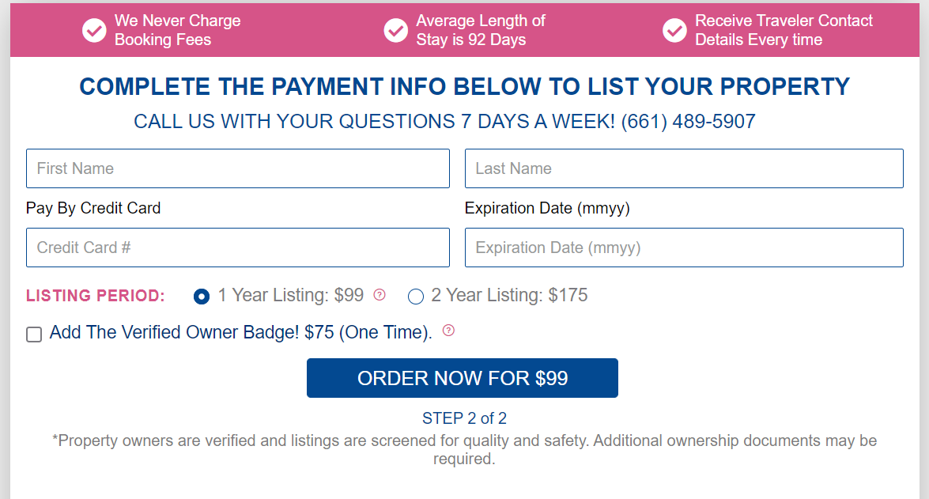The height and width of the screenshot is (499, 929).
Task: Open help icon next to 1 Year Listing
Action: point(380,295)
